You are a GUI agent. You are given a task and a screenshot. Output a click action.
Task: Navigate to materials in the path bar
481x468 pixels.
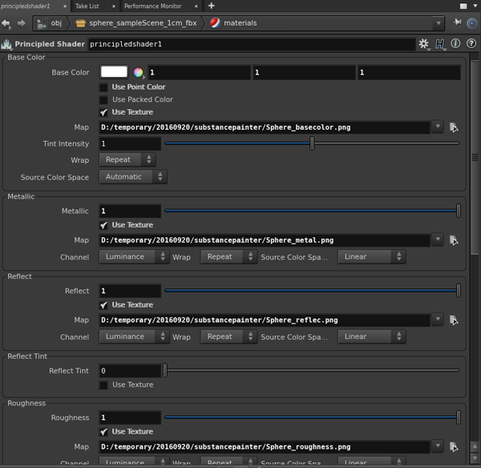tap(240, 23)
